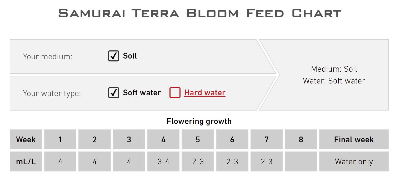Click the Water only cell

pyautogui.click(x=354, y=161)
